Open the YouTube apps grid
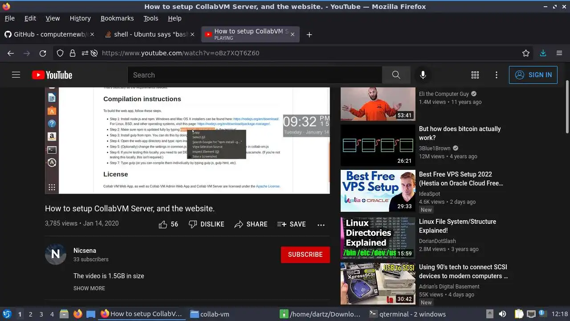 (475, 75)
